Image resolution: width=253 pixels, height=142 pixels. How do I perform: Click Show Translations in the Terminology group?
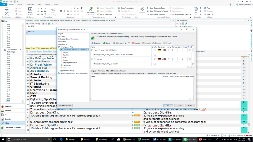click(x=126, y=8)
